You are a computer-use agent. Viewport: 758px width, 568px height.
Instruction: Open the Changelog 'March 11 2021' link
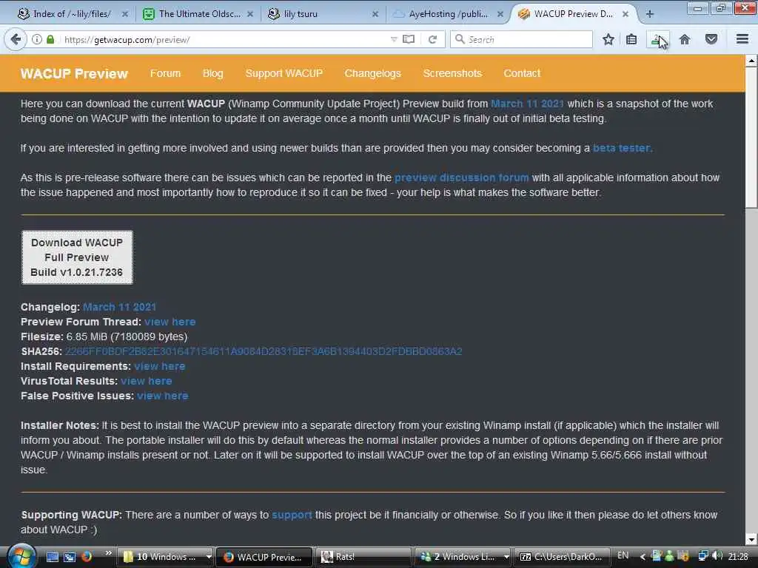pyautogui.click(x=119, y=307)
